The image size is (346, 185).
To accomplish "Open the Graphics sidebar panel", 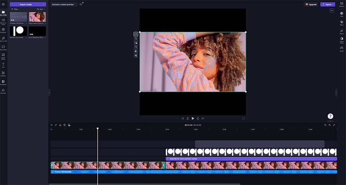I will point(3,74).
